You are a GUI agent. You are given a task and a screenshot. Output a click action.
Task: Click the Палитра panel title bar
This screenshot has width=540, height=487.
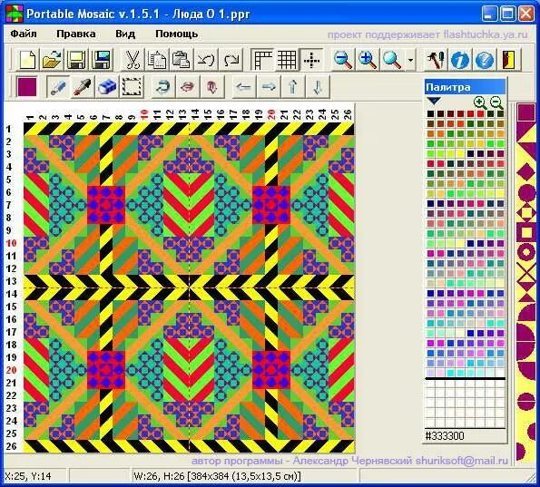465,87
